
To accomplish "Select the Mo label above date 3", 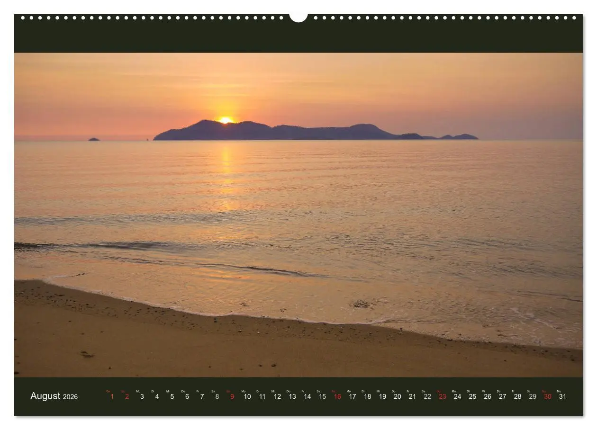I will click(138, 391).
